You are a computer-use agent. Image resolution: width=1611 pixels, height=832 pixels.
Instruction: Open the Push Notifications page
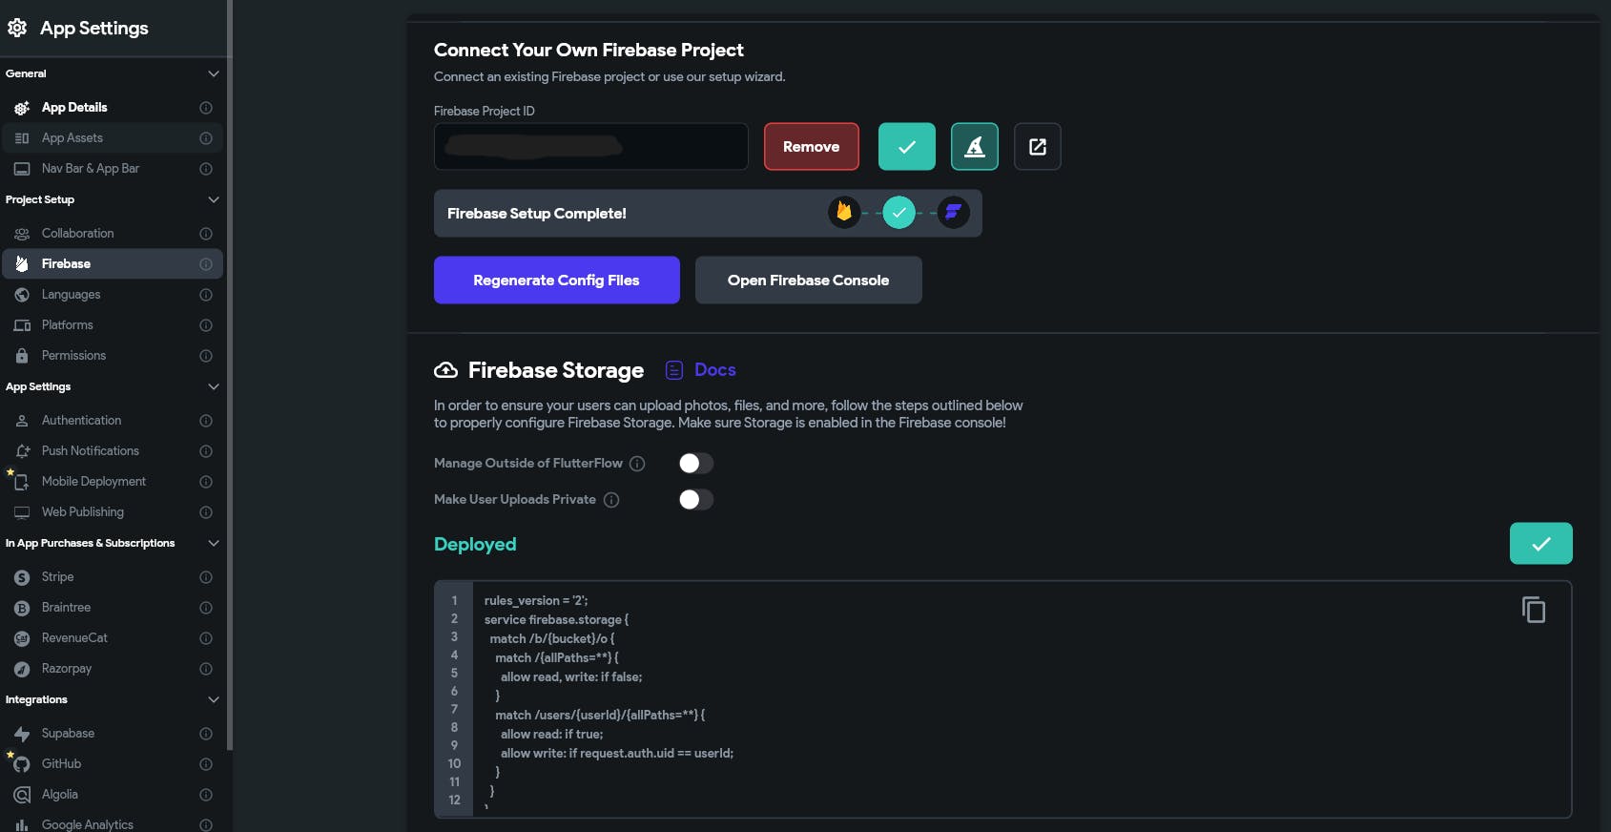click(90, 451)
